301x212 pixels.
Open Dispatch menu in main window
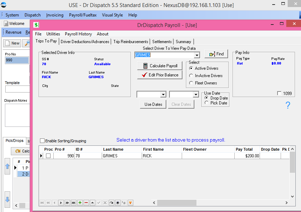pyautogui.click(x=32, y=15)
